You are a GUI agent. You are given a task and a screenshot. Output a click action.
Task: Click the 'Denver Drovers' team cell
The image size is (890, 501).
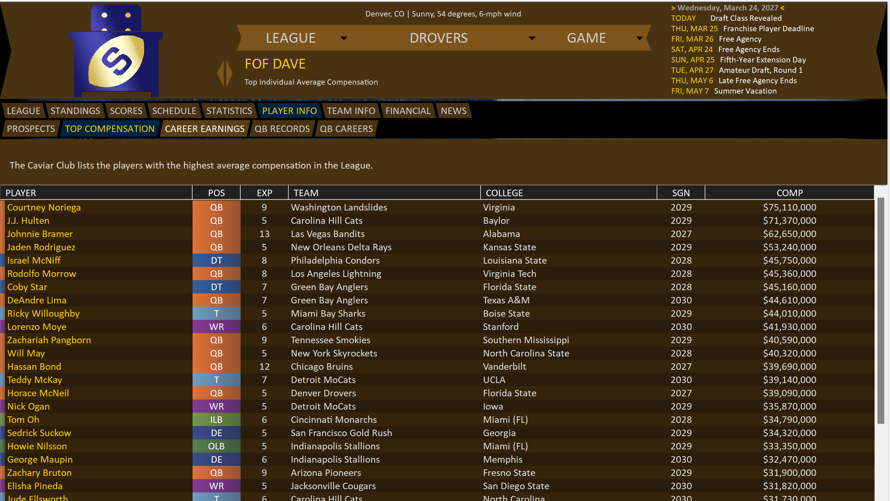click(x=323, y=393)
